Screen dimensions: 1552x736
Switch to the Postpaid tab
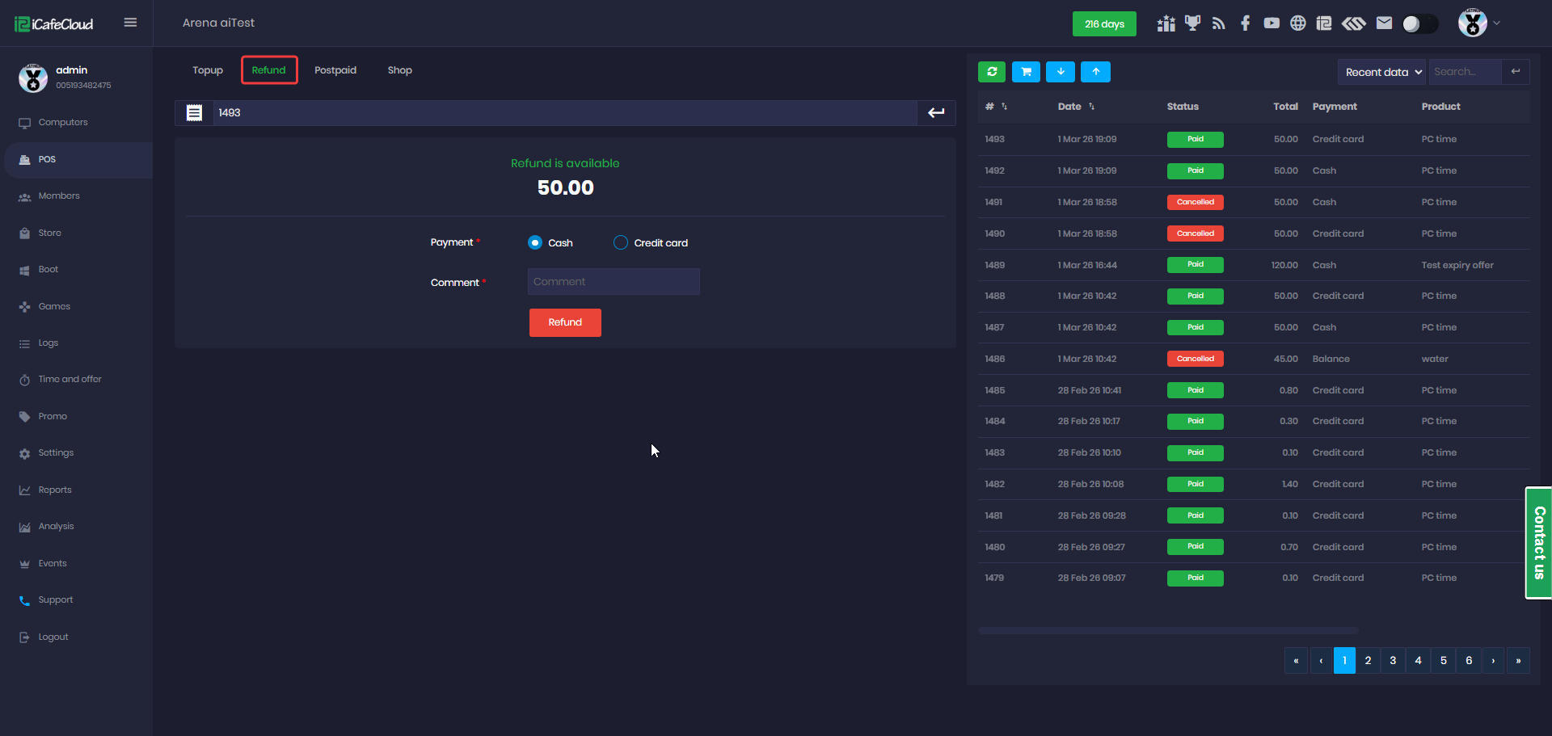coord(335,70)
